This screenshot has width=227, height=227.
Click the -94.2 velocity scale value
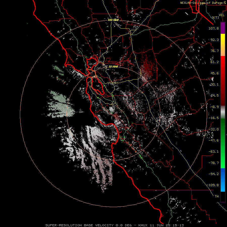coord(214,174)
